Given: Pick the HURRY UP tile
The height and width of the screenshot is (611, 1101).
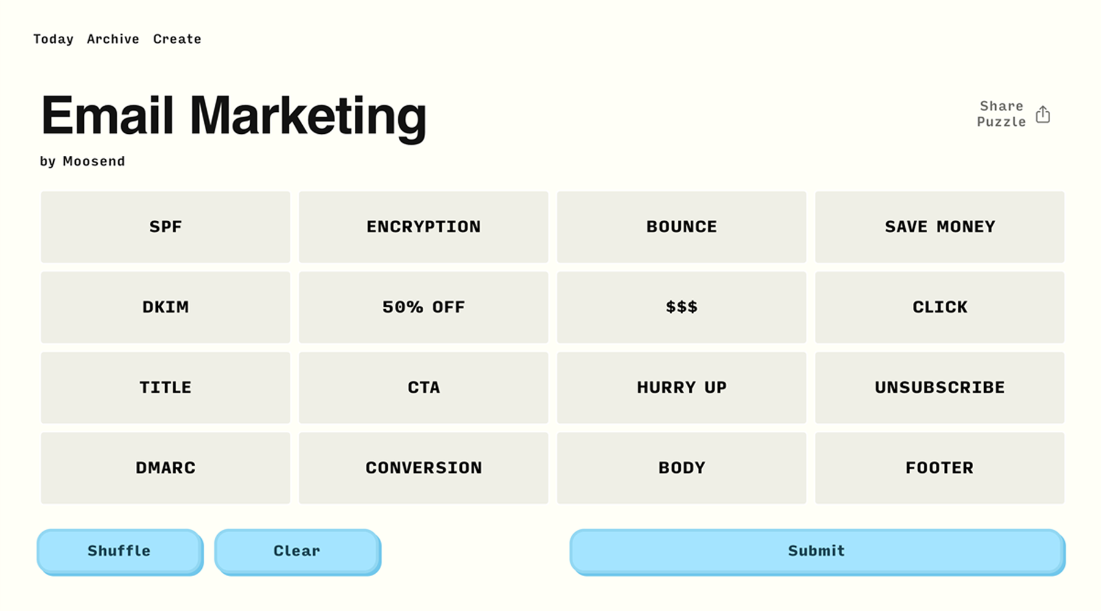Looking at the screenshot, I should (681, 387).
